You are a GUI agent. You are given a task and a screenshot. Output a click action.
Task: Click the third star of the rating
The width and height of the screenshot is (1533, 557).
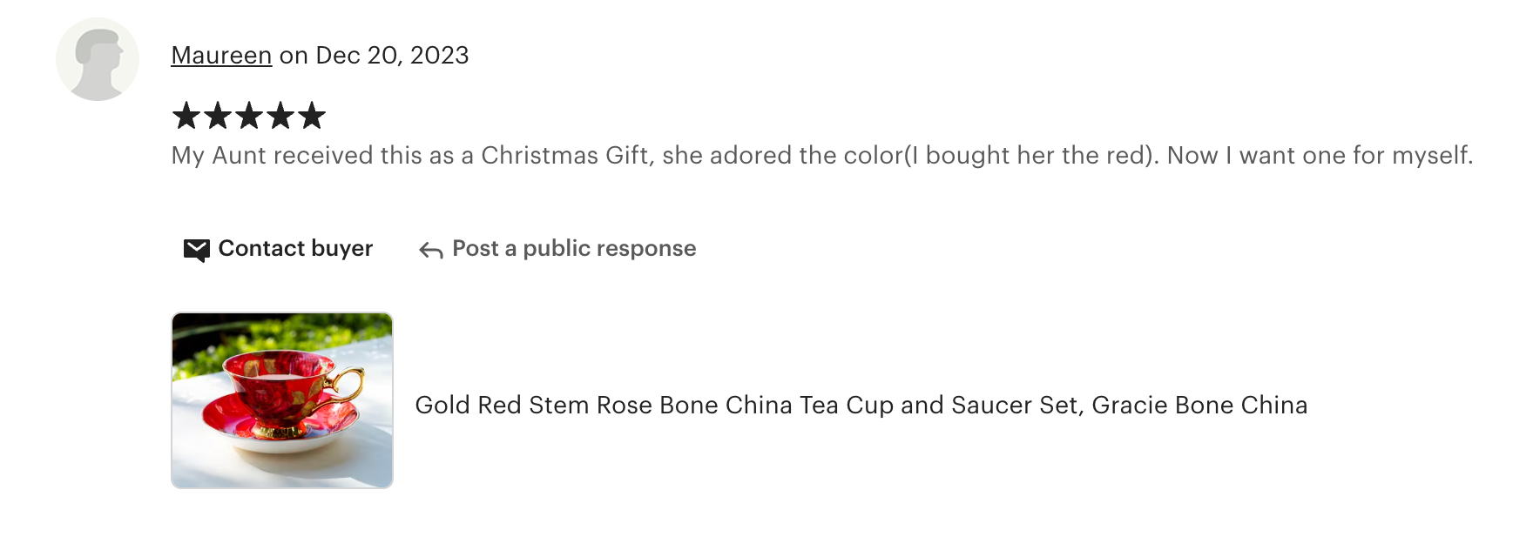coord(249,116)
